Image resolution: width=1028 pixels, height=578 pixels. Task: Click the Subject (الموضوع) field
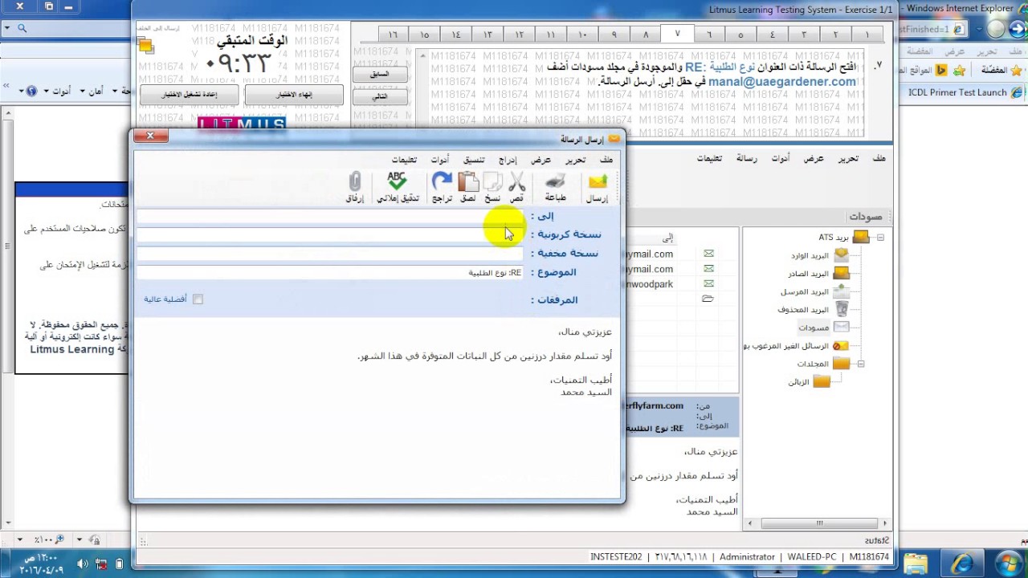point(329,272)
